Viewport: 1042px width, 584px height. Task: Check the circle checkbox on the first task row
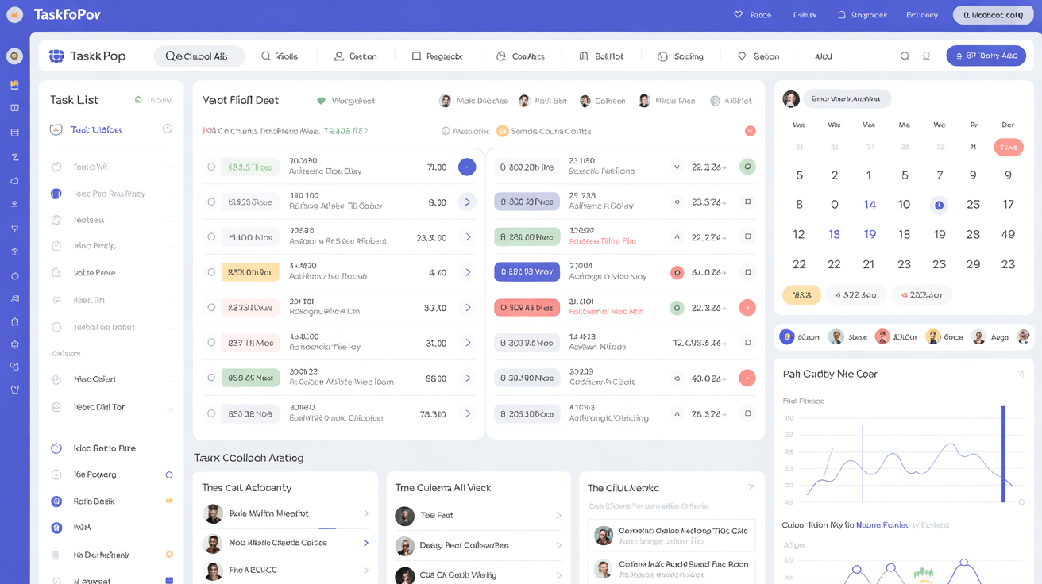click(212, 167)
